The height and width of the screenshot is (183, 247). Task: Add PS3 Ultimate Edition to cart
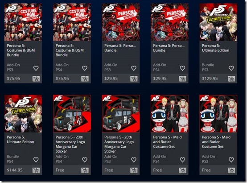click(231, 79)
